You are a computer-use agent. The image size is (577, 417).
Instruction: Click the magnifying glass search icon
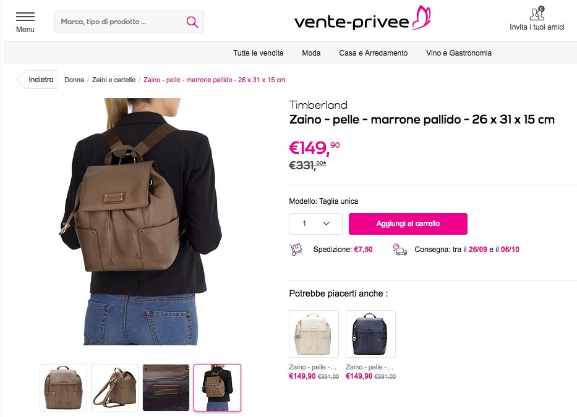(192, 22)
